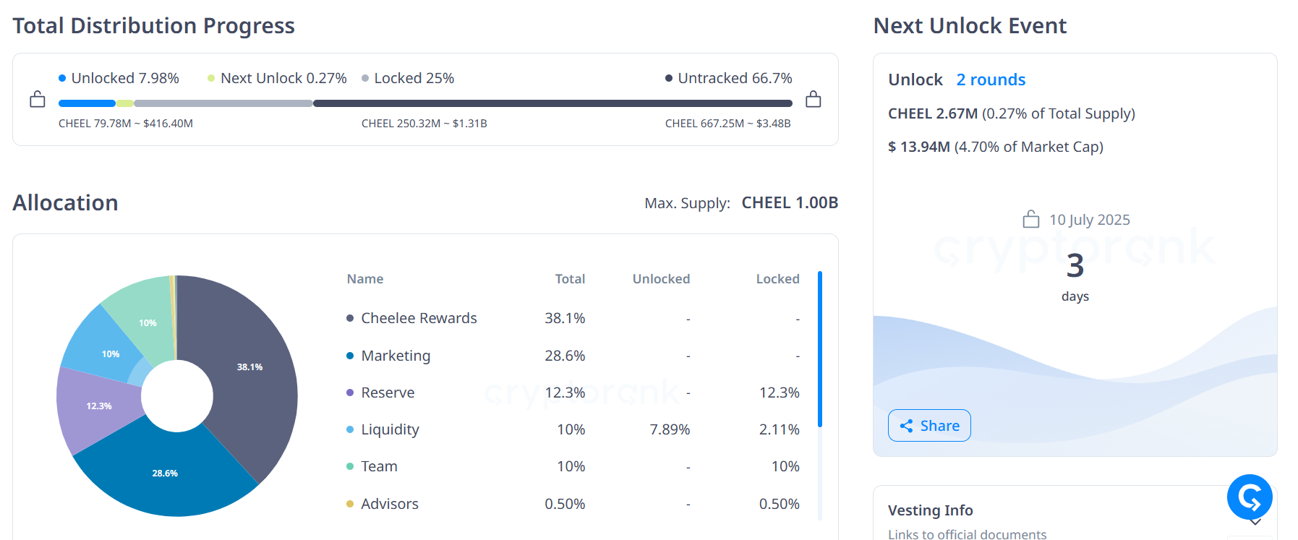Click the Total column header
Viewport: 1298px width, 540px height.
coord(570,279)
